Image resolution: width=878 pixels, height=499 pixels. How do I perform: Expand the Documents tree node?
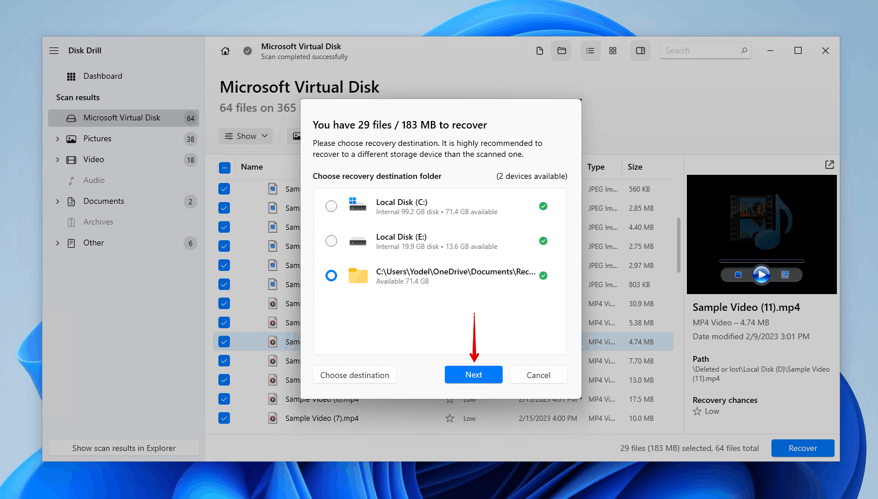pyautogui.click(x=57, y=201)
